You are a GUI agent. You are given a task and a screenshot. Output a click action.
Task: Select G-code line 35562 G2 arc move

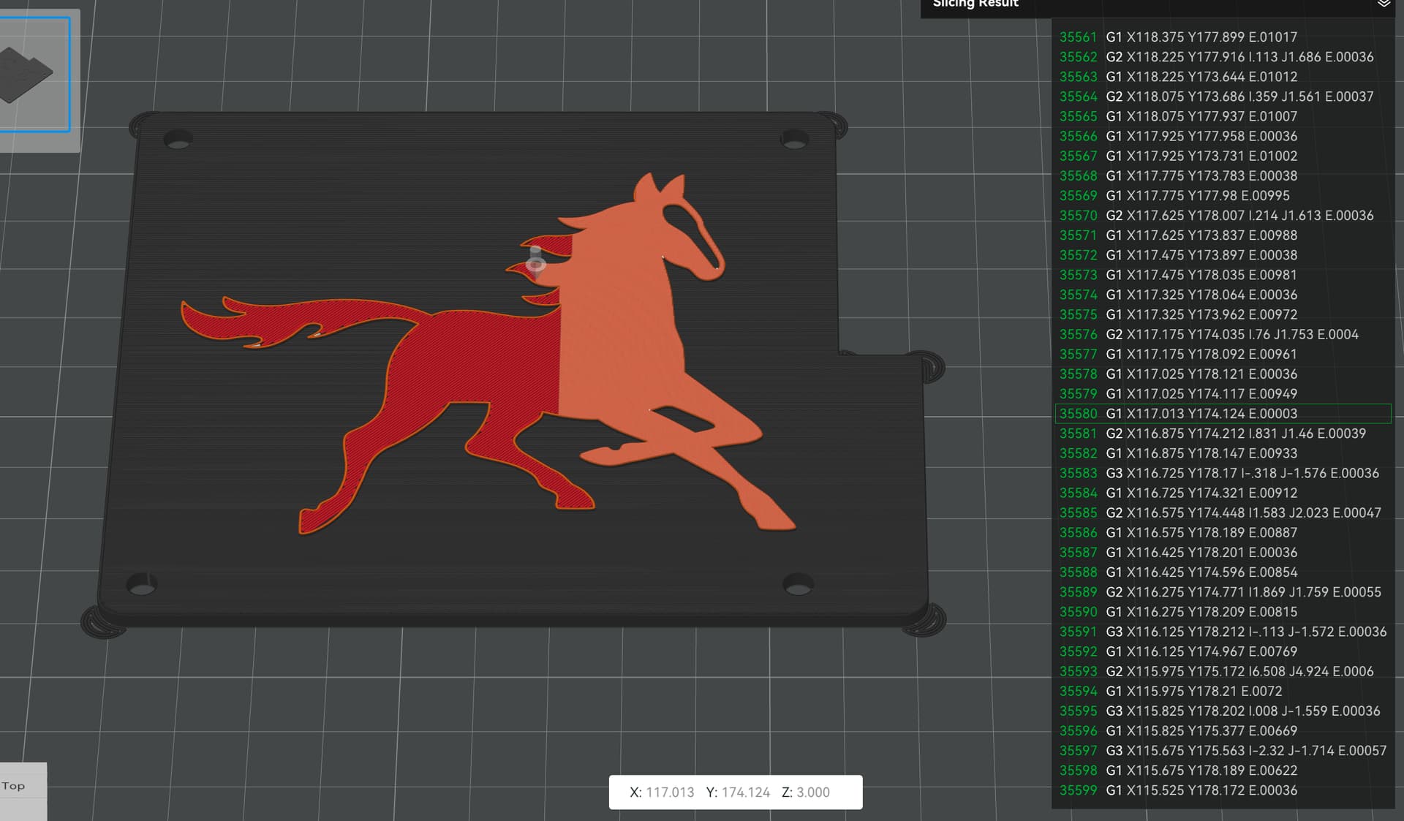point(1223,57)
